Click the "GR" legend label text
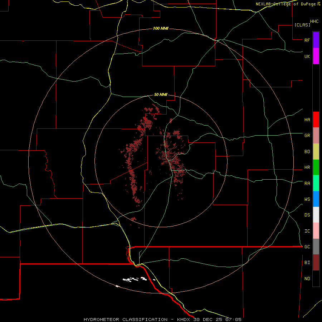This screenshot has height=322, width=322. coord(307,136)
